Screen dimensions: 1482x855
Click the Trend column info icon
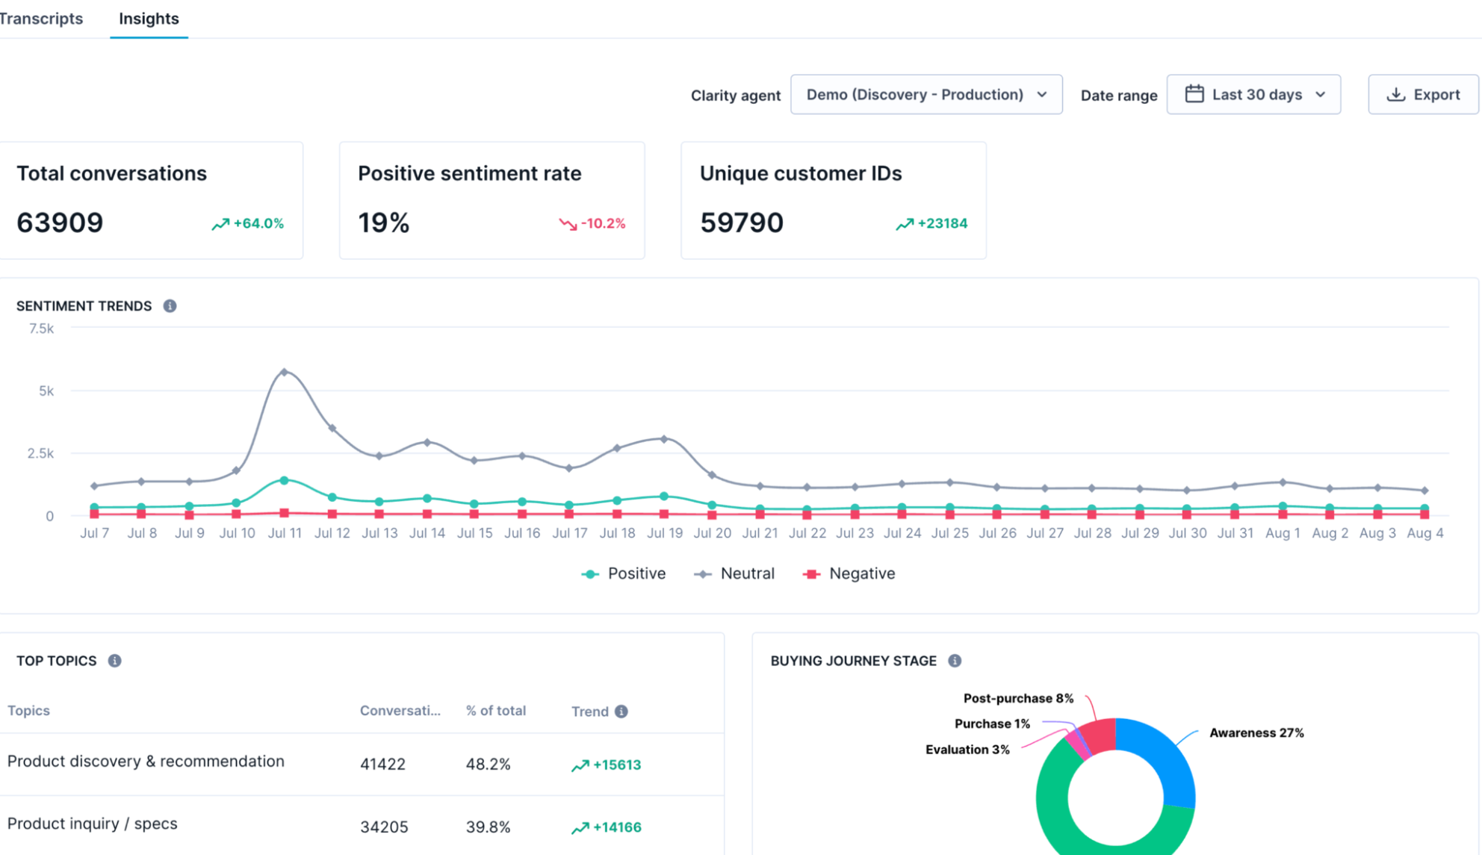pyautogui.click(x=621, y=712)
